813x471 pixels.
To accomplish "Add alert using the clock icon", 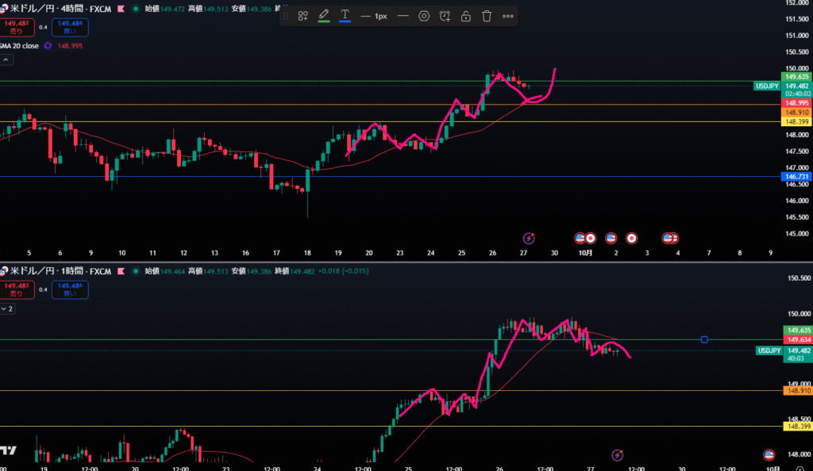I will point(445,16).
